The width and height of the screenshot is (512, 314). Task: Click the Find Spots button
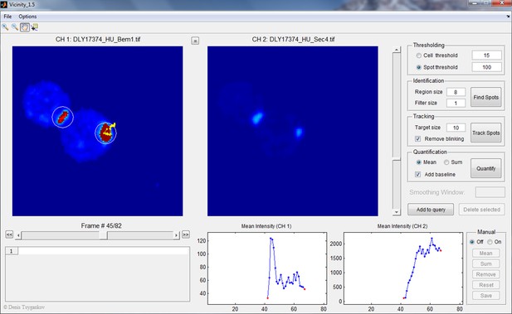(x=486, y=97)
